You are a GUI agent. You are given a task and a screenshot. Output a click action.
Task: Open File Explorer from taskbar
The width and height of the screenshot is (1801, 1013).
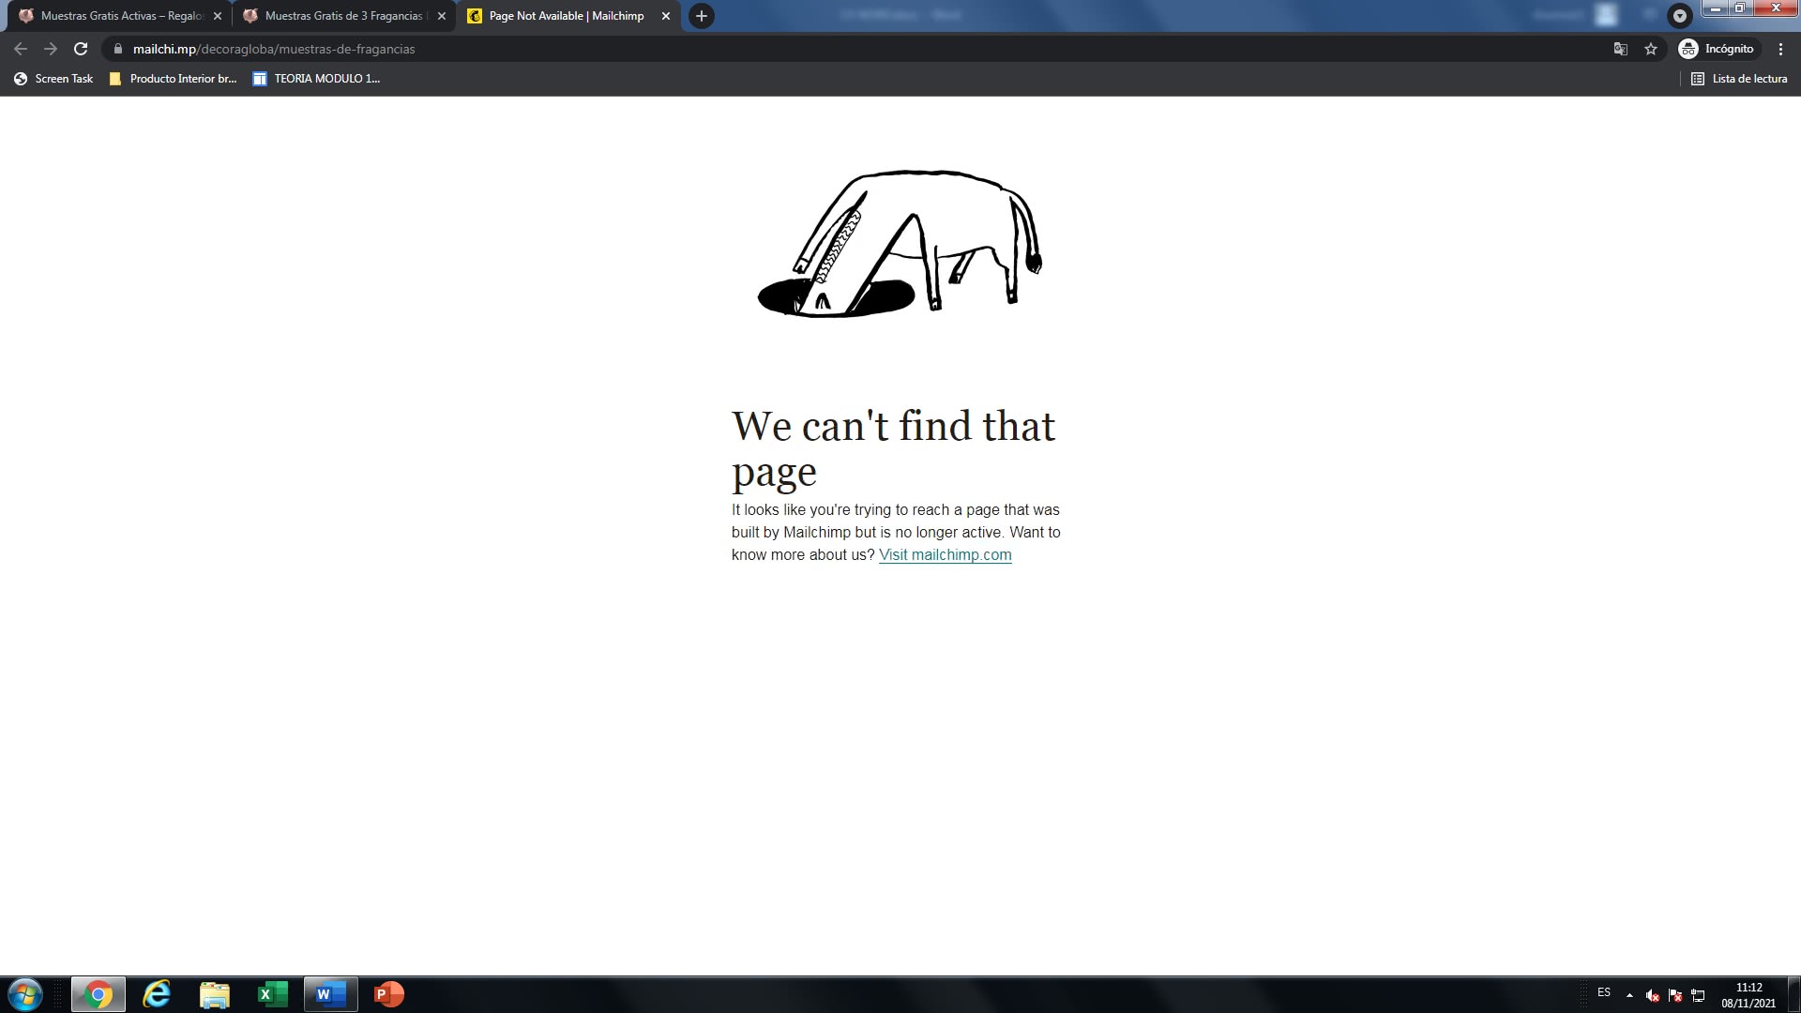[x=215, y=994]
